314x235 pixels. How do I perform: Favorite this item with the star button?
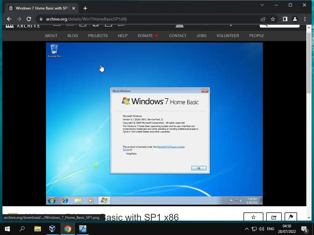(x=253, y=217)
